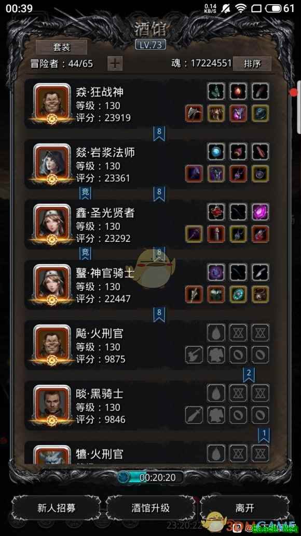301x536 pixels.
Task: Click 新人招募 recruit button
Action: pos(57,507)
